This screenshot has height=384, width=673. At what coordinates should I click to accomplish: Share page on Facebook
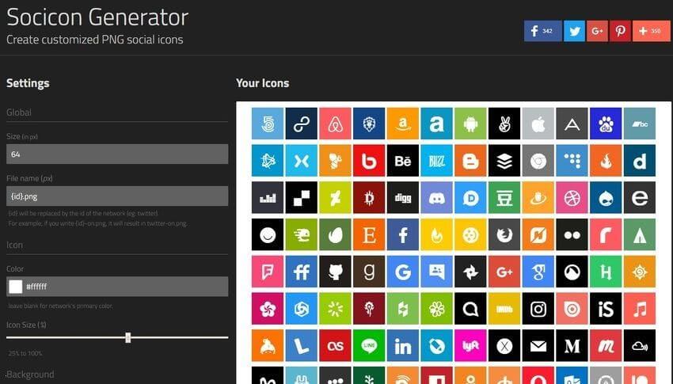542,31
